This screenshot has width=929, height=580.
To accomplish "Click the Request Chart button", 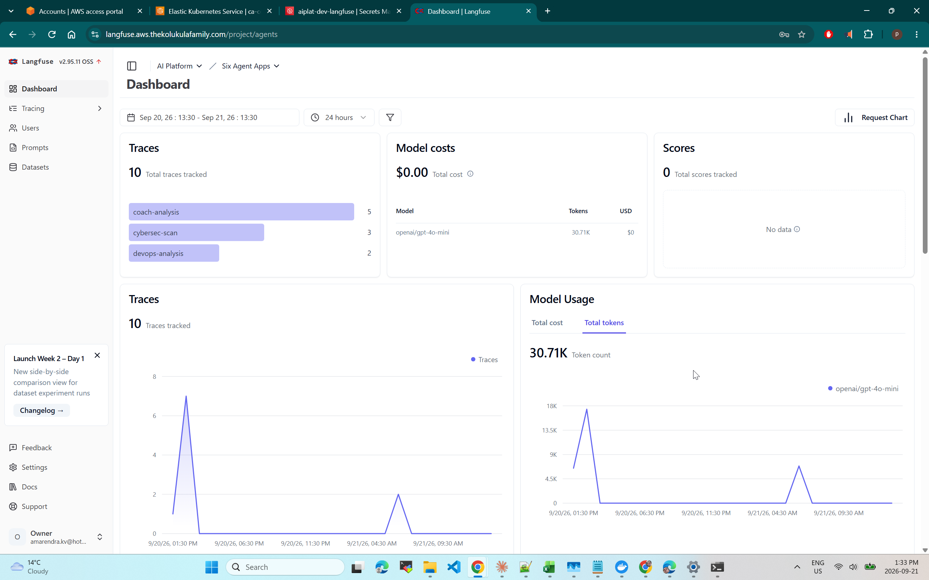I will click(x=874, y=117).
